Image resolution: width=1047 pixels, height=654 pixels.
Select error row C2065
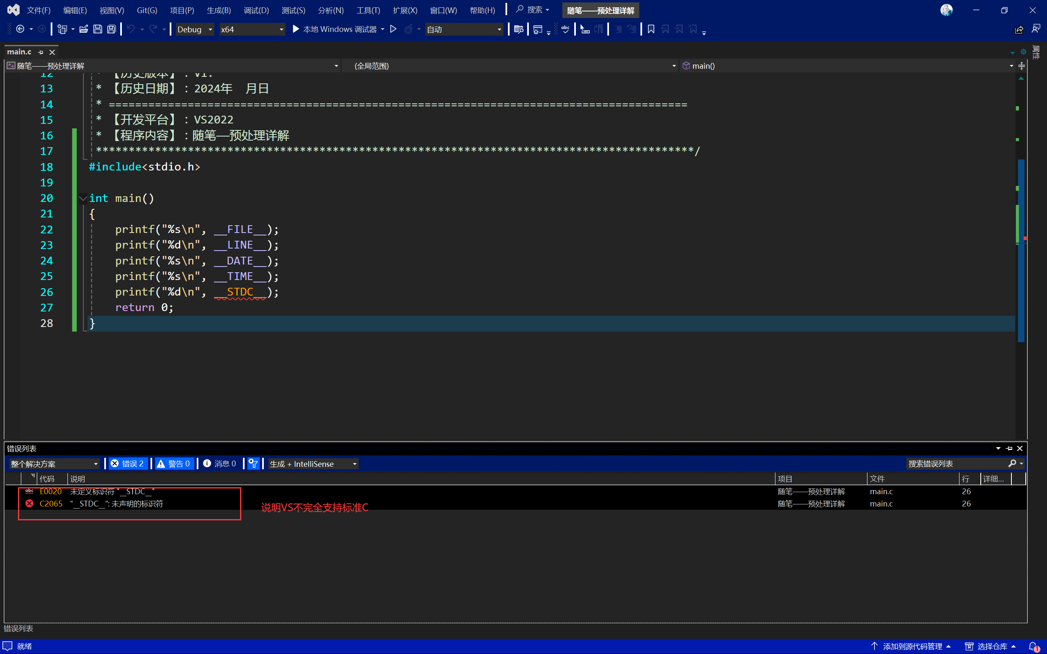(x=515, y=504)
